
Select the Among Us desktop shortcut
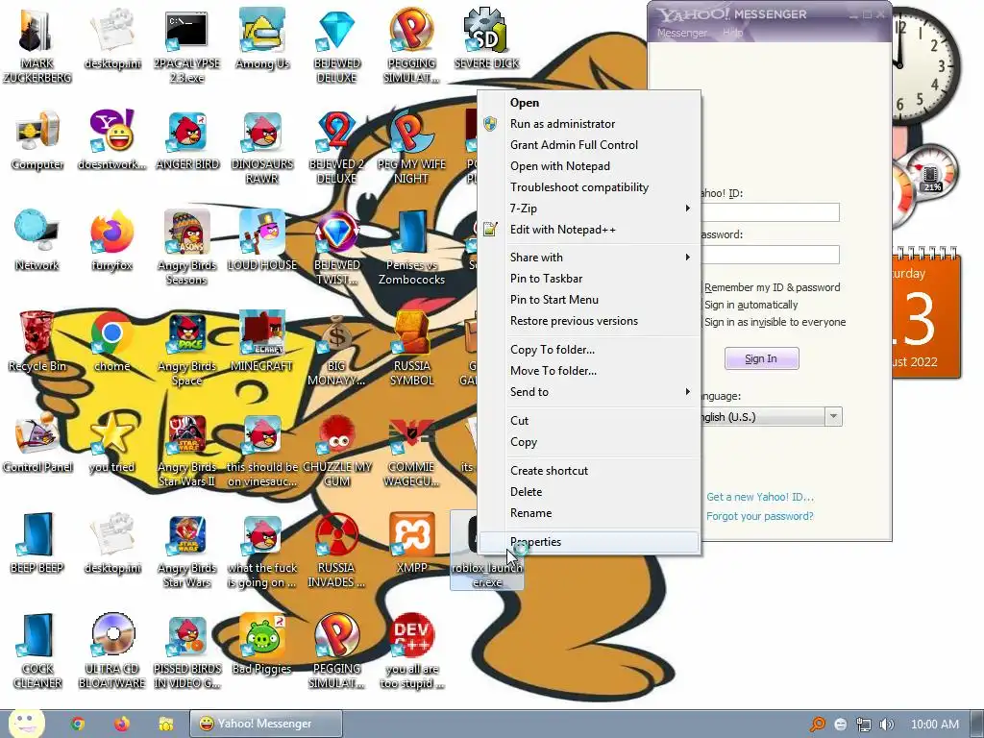click(x=261, y=32)
